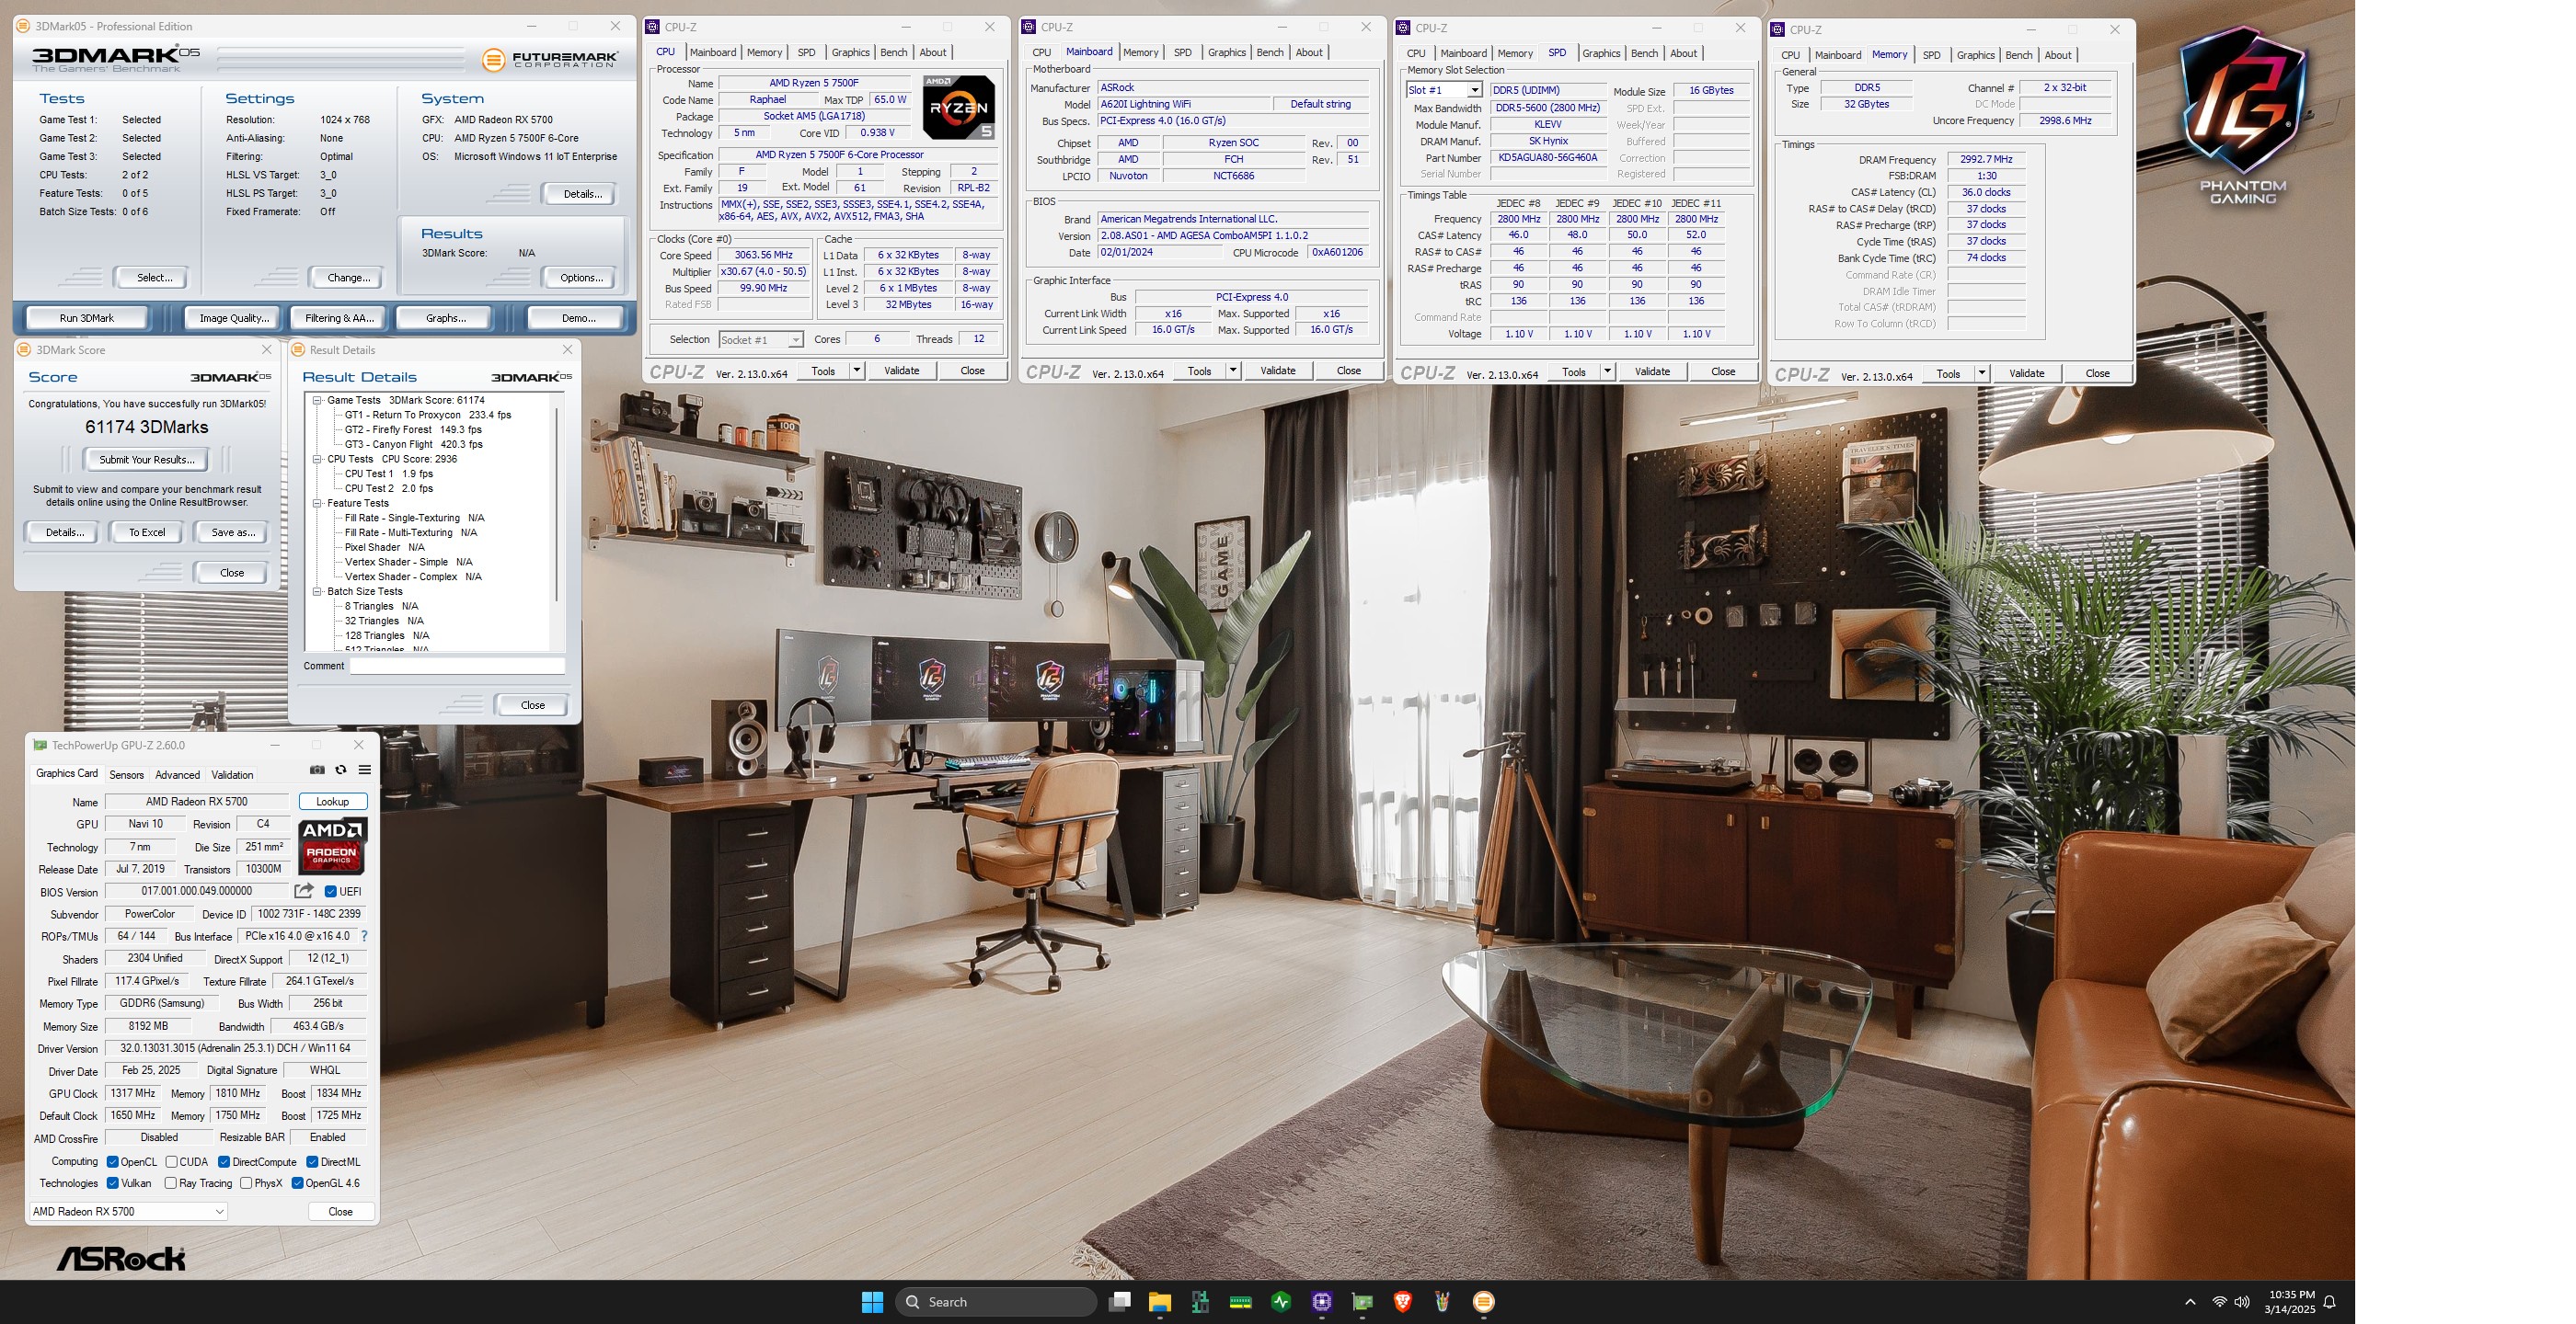This screenshot has width=2576, height=1324.
Task: Open File Explorer from the taskbar
Action: click(1160, 1301)
